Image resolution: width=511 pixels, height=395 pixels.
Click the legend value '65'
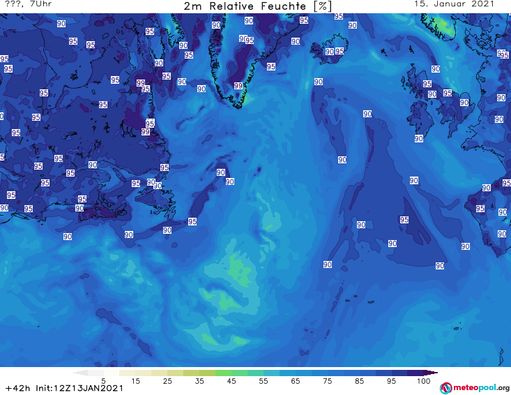296,381
